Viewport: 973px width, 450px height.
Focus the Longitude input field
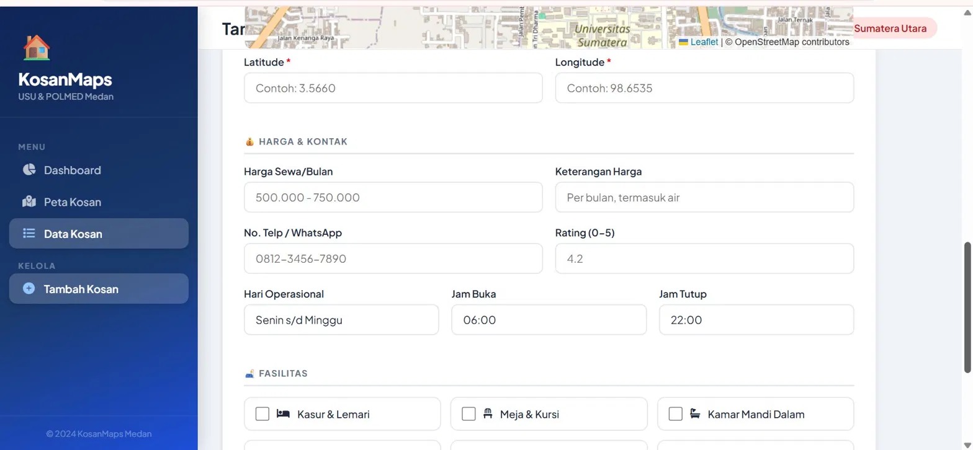[704, 88]
